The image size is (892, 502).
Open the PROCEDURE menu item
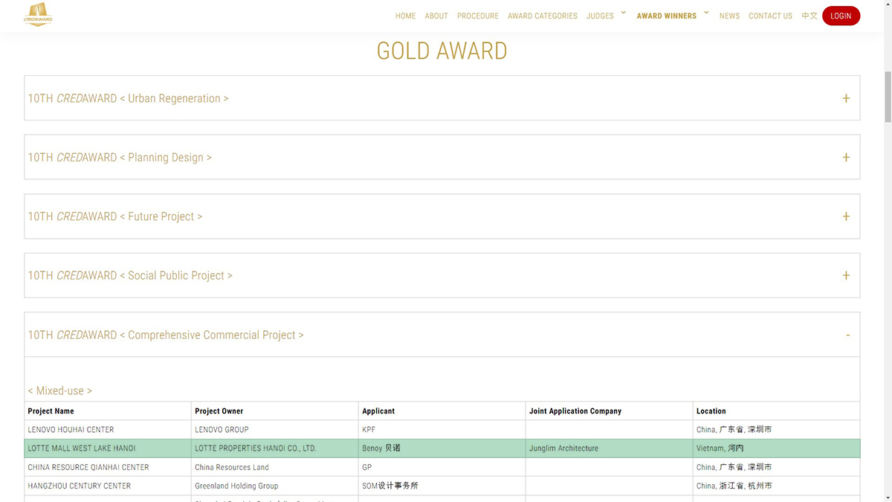click(478, 16)
